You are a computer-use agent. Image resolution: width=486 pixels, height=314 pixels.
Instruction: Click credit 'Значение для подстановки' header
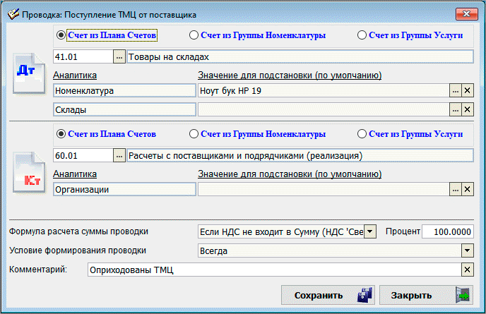pyautogui.click(x=290, y=174)
